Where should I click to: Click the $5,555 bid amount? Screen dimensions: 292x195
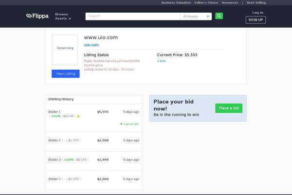103,112
